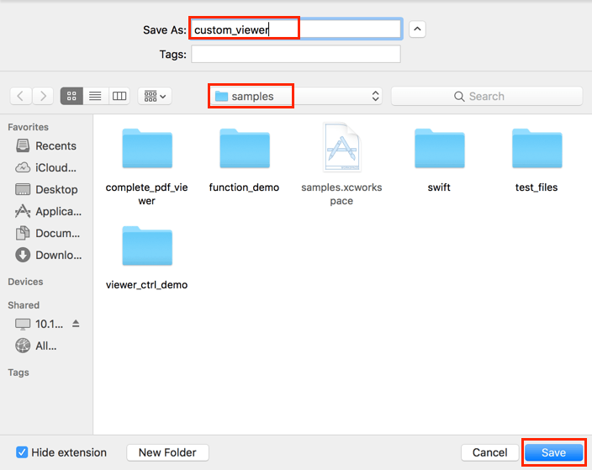Viewport: 592px width, 470px height.
Task: Switch to icon grid view
Action: 71,96
